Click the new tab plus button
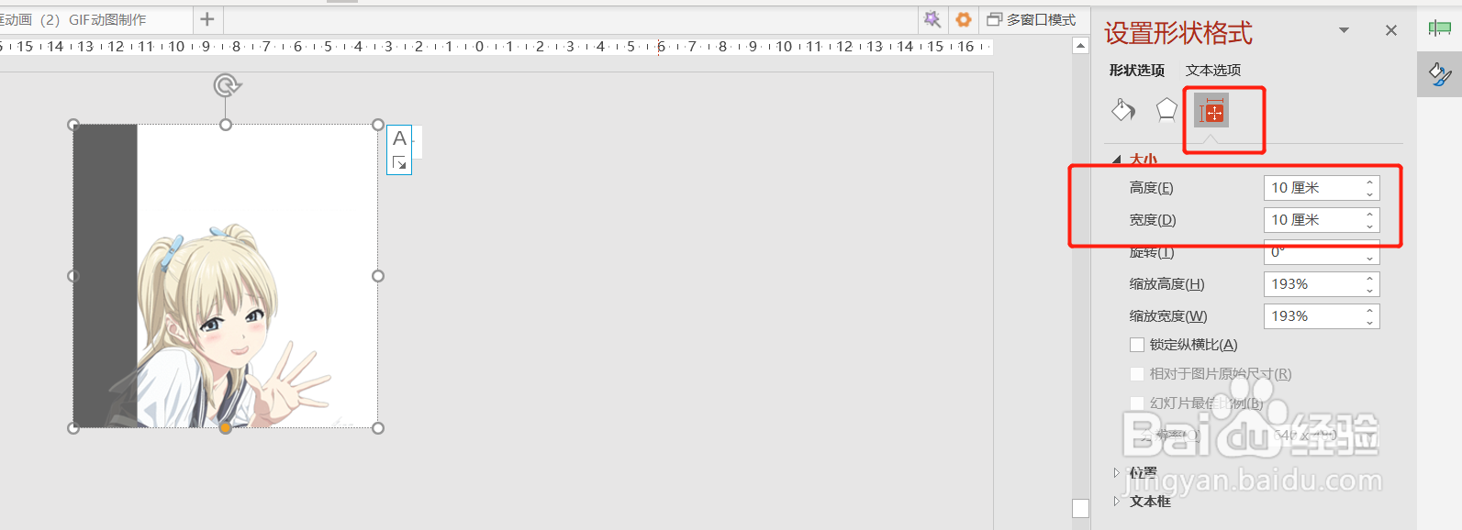The width and height of the screenshot is (1462, 530). [x=207, y=19]
